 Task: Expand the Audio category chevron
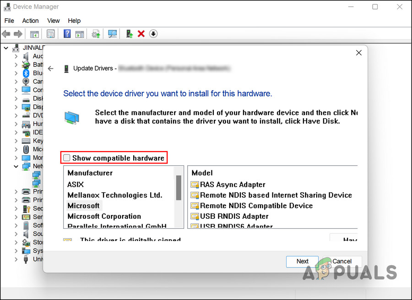(x=16, y=56)
